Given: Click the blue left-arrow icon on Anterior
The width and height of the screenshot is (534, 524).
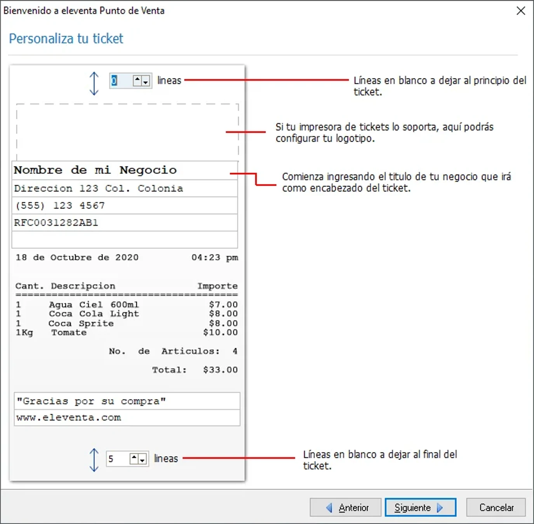Looking at the screenshot, I should click(330, 507).
